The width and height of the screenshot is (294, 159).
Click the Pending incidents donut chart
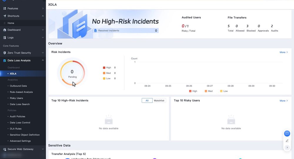coord(72,73)
